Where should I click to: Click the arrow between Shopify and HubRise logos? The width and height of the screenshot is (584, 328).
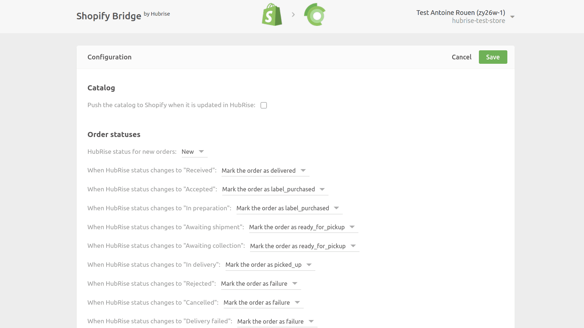tap(293, 15)
